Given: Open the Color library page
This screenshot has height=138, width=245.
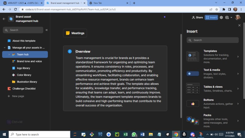Looking at the screenshot, I should point(24,75).
